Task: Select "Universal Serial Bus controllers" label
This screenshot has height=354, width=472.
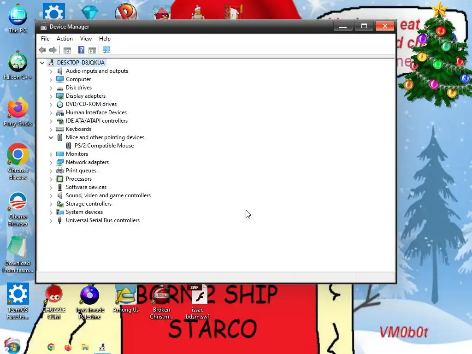Action: point(103,220)
